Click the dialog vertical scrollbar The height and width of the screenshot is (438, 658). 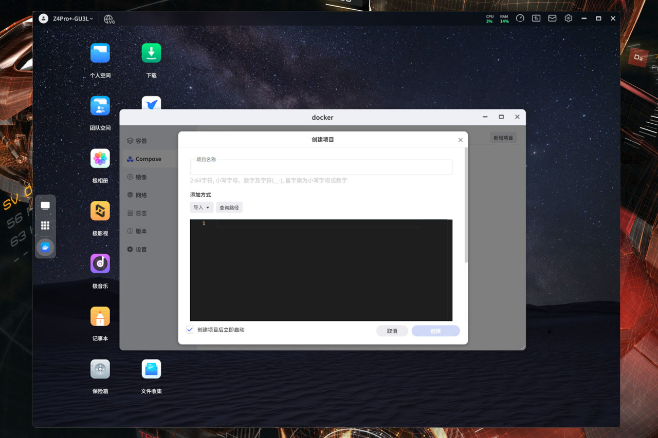(466, 205)
